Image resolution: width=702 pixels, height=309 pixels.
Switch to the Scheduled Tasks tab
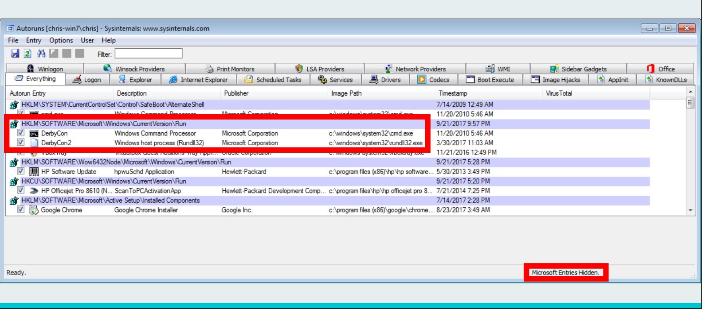[x=273, y=80]
